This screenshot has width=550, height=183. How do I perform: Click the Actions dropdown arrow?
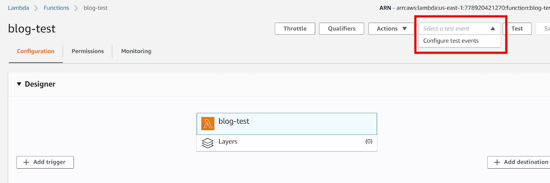405,28
